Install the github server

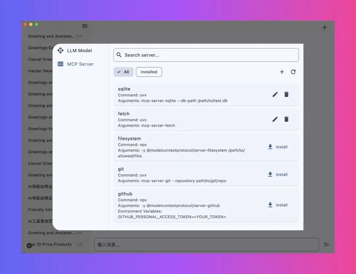click(x=278, y=205)
